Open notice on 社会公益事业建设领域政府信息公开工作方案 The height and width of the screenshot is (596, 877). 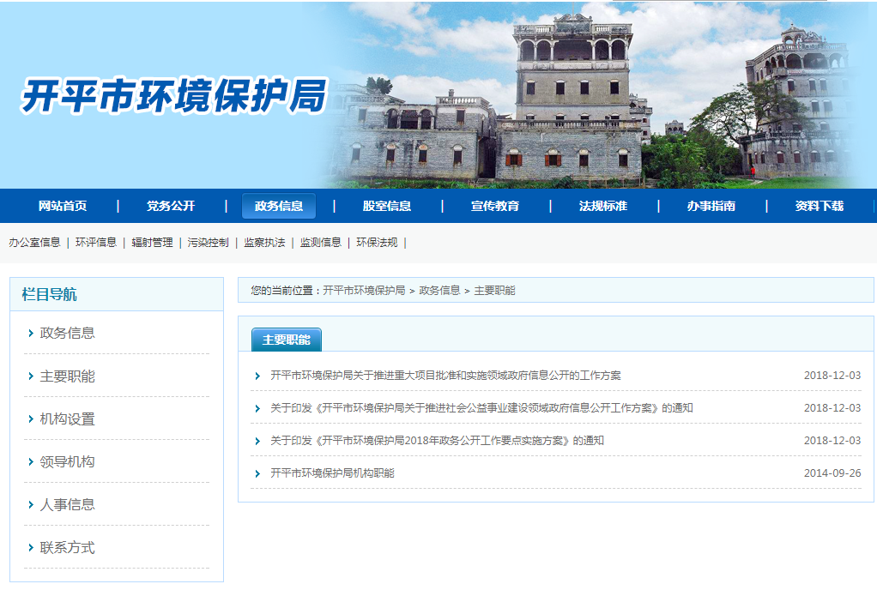click(481, 407)
